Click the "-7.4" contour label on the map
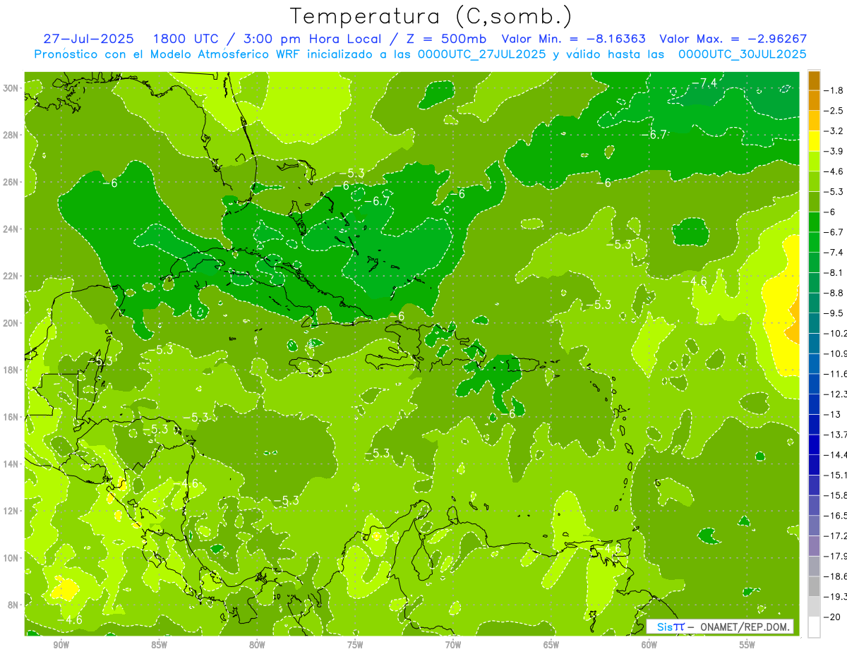The image size is (847, 654). coord(704,83)
